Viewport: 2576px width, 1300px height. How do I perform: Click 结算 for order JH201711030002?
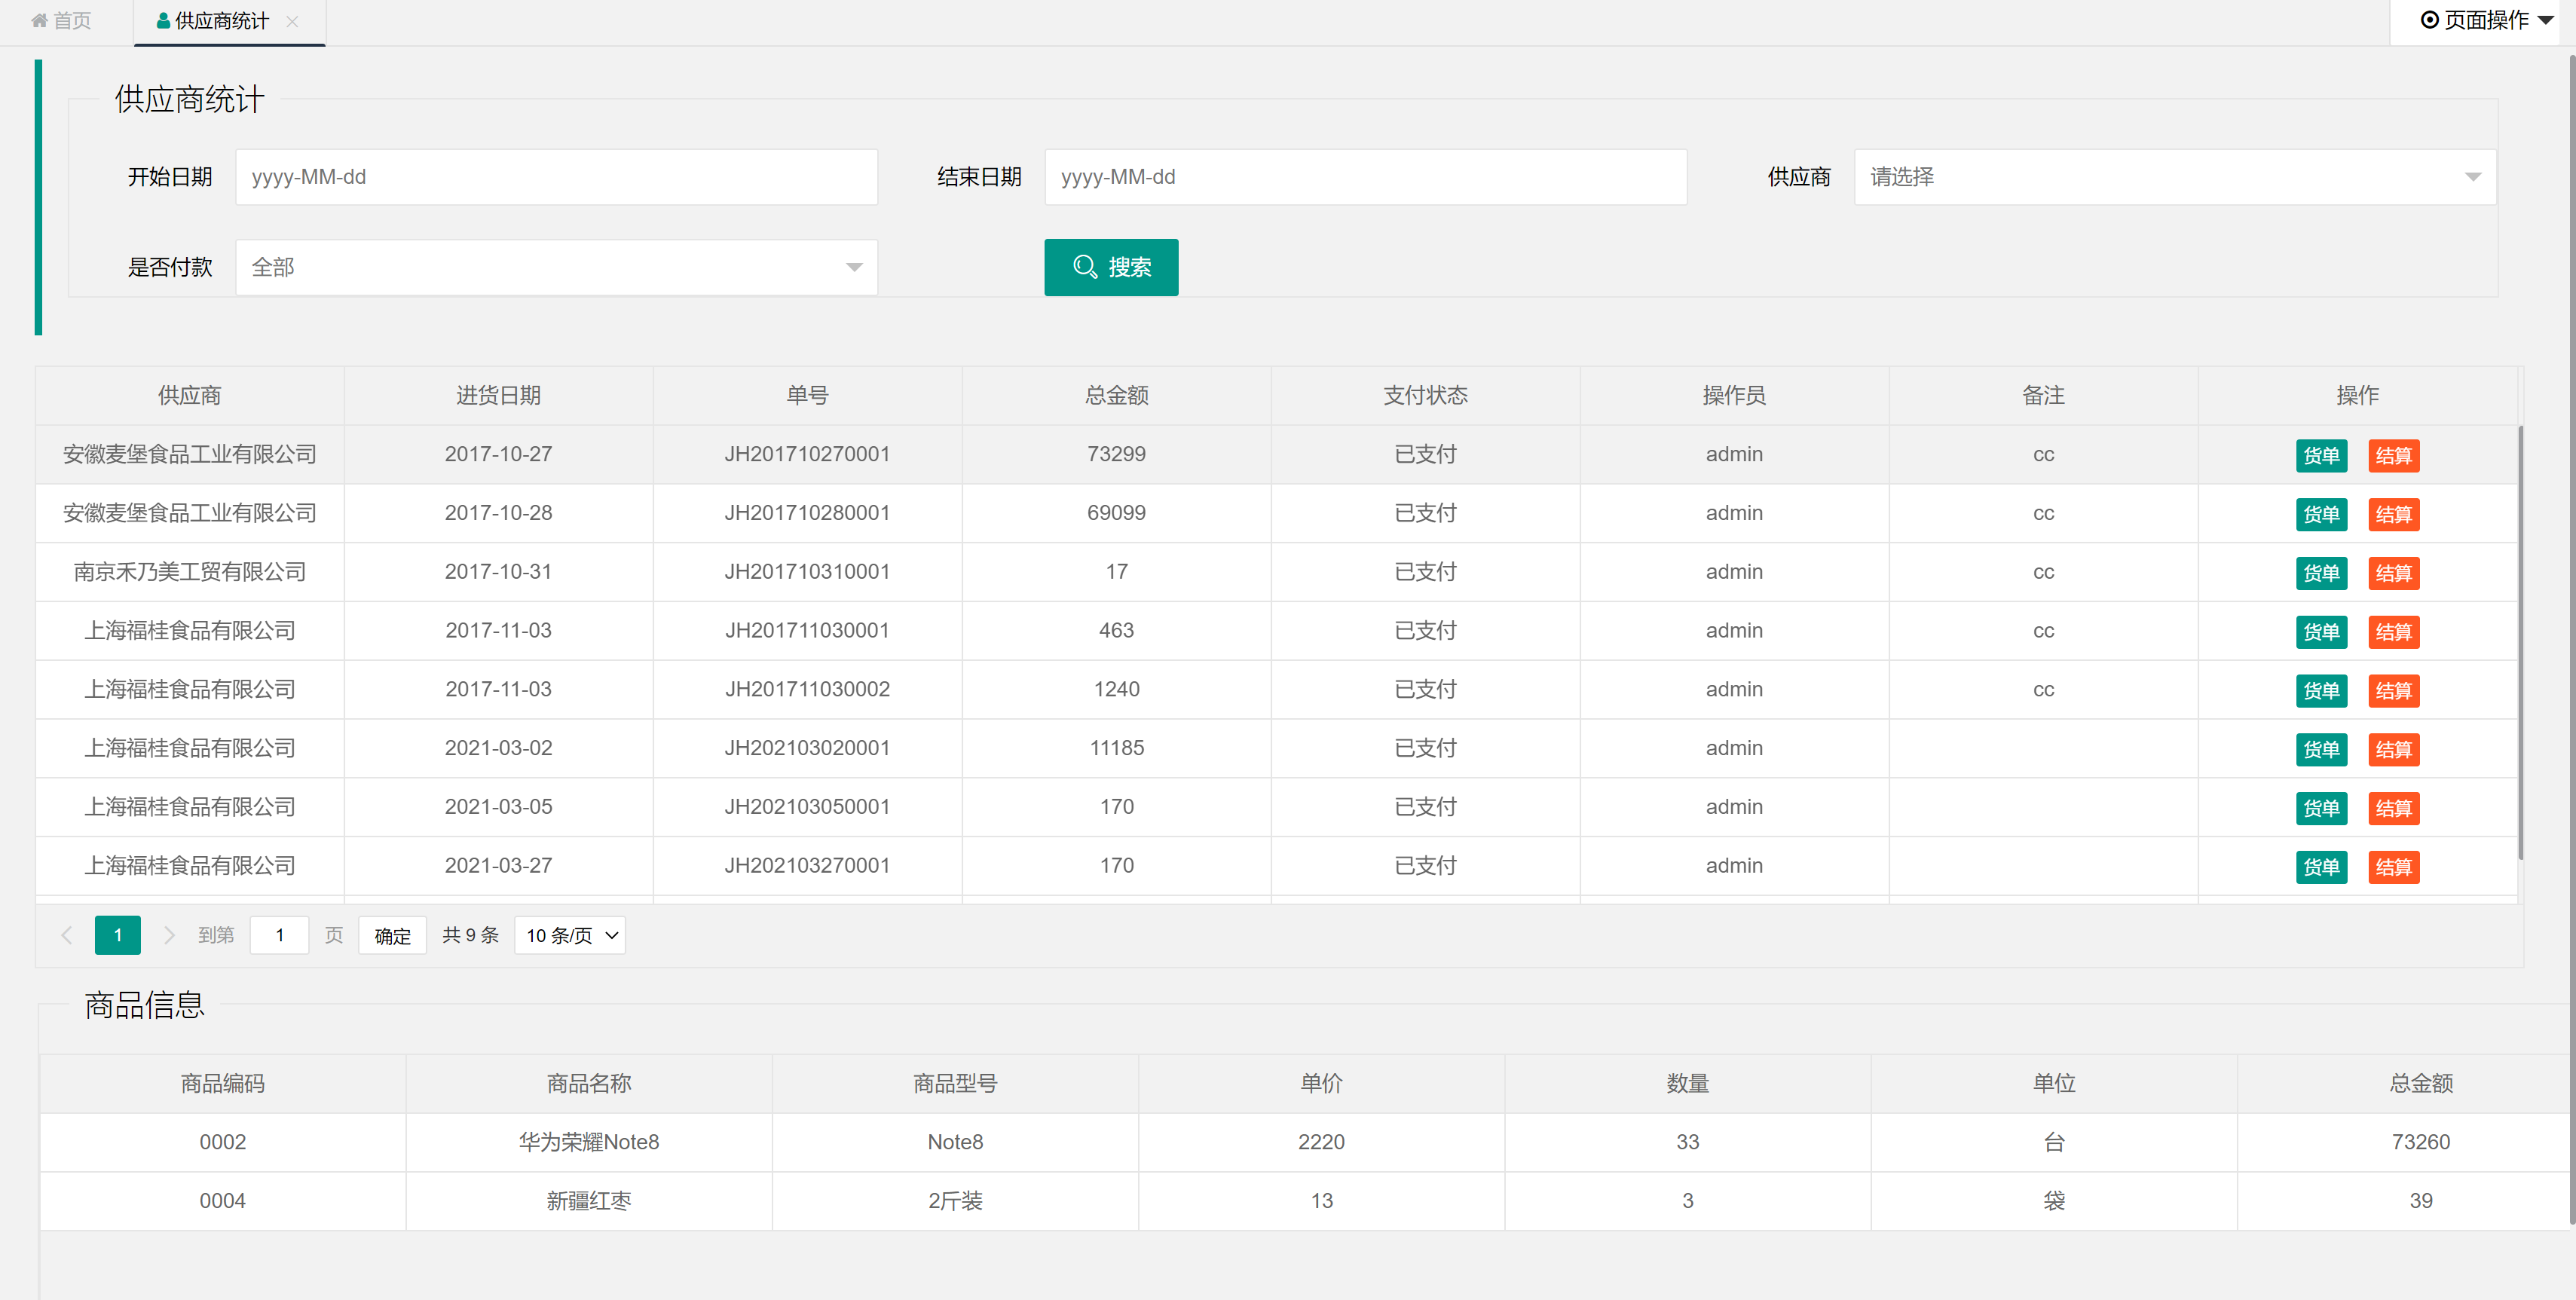coord(2393,690)
